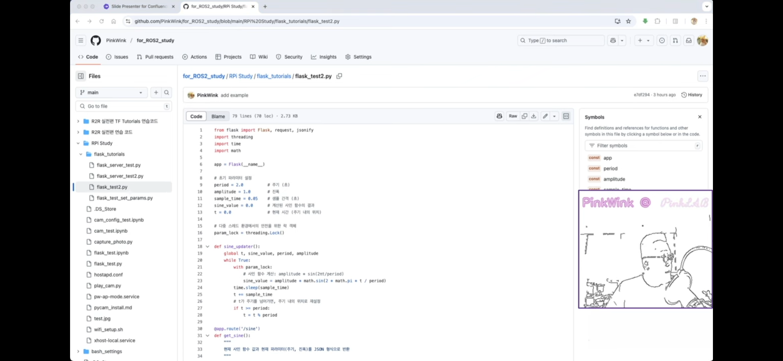Open the browser home page
This screenshot has height=361, width=783.
(113, 21)
